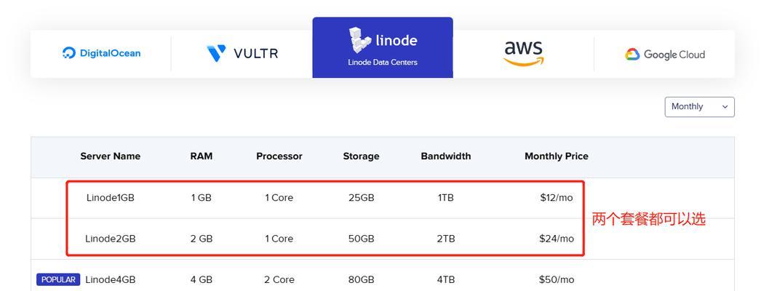Select the Linode4GB server row
The height and width of the screenshot is (291, 761).
click(x=383, y=279)
